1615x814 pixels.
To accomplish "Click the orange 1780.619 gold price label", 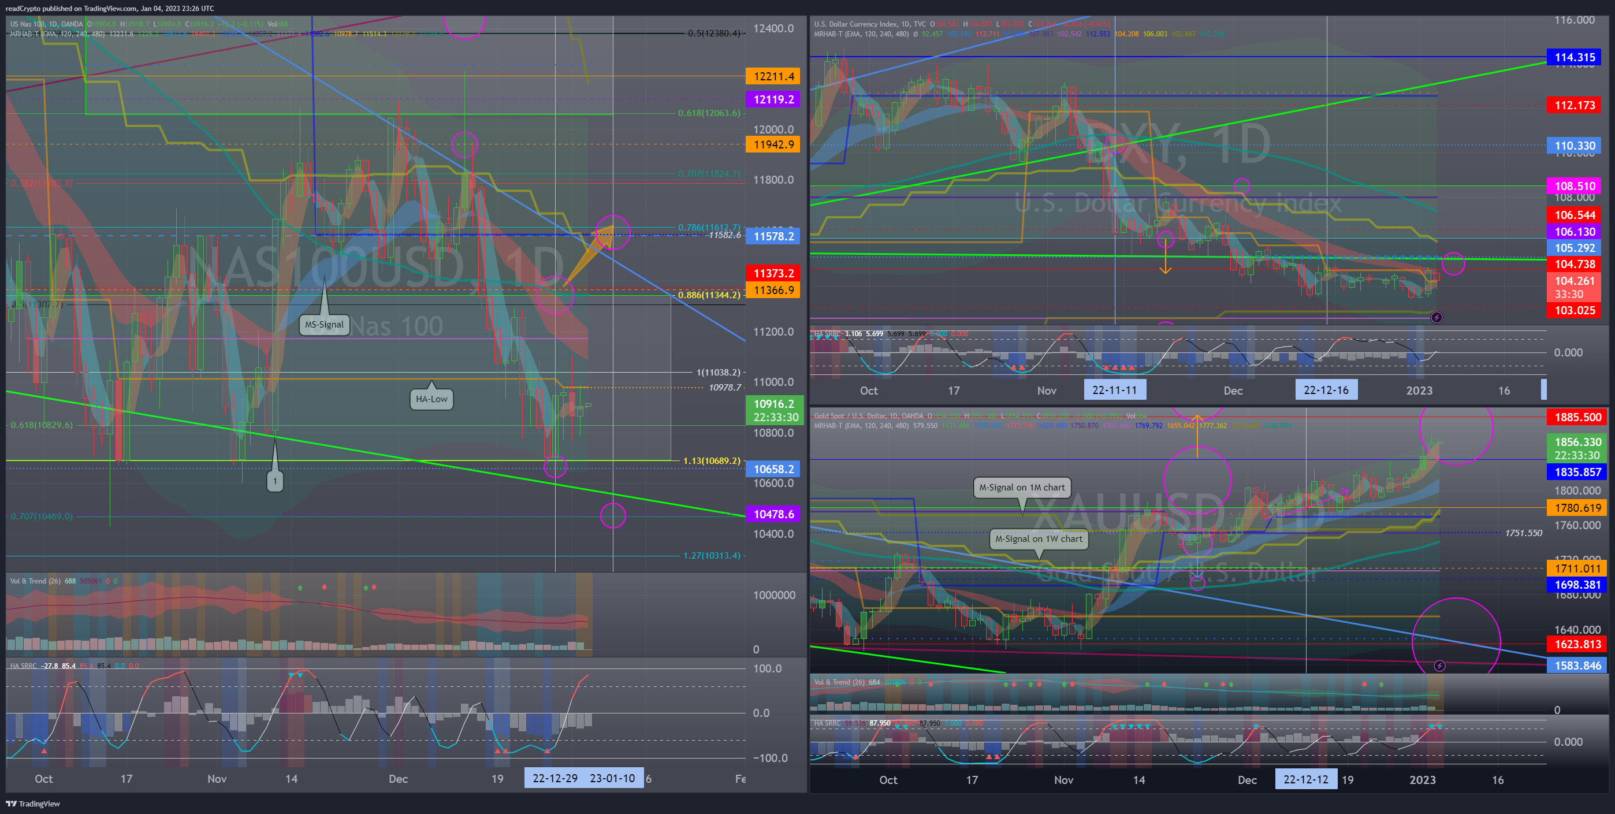I will [1577, 508].
